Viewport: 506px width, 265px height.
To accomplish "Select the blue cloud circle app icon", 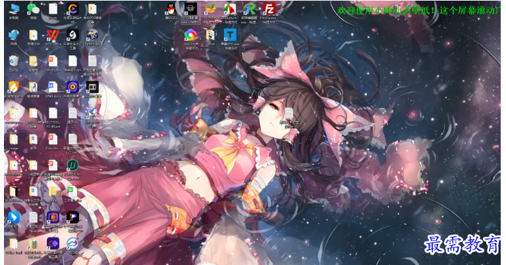I will pos(72,244).
